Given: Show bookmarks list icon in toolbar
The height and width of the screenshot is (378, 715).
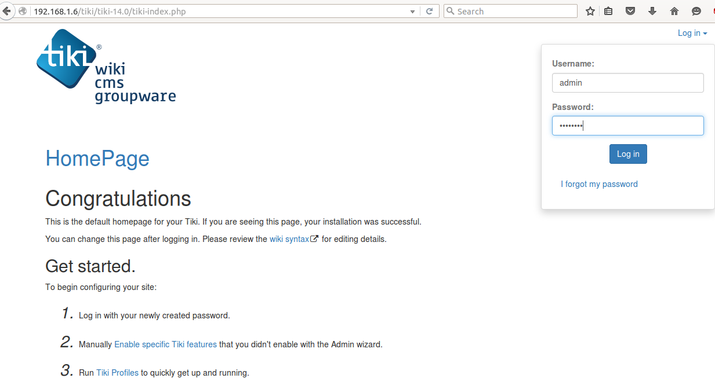Looking at the screenshot, I should (x=608, y=12).
